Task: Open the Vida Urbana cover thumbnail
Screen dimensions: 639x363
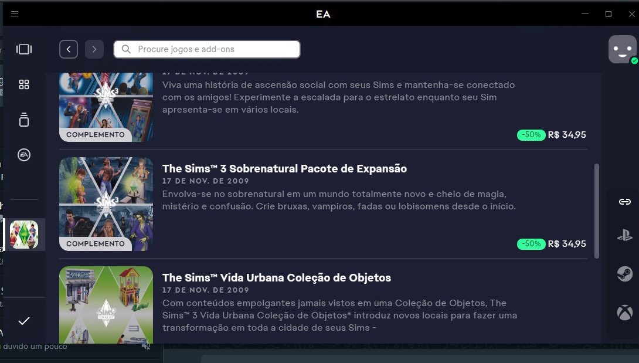Action: pyautogui.click(x=106, y=305)
